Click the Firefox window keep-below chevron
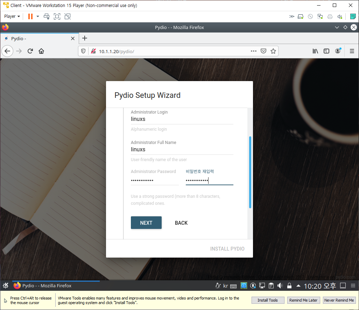The height and width of the screenshot is (310, 359). point(337,27)
